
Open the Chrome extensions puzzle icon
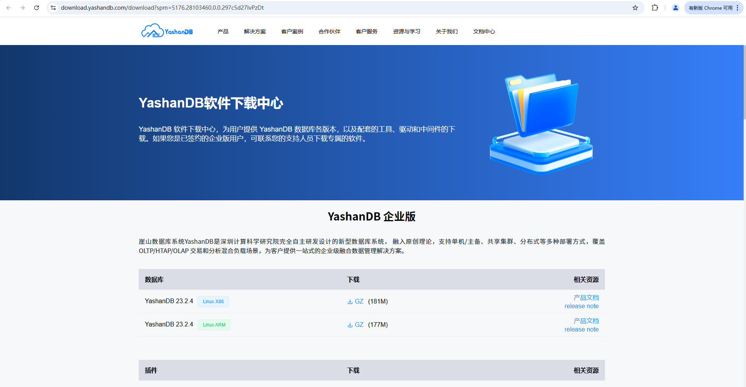click(x=655, y=8)
